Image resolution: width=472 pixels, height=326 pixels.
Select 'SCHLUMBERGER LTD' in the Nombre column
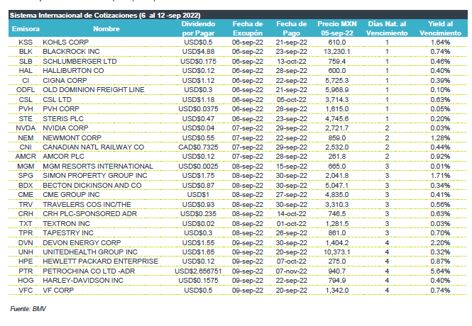[x=79, y=62]
